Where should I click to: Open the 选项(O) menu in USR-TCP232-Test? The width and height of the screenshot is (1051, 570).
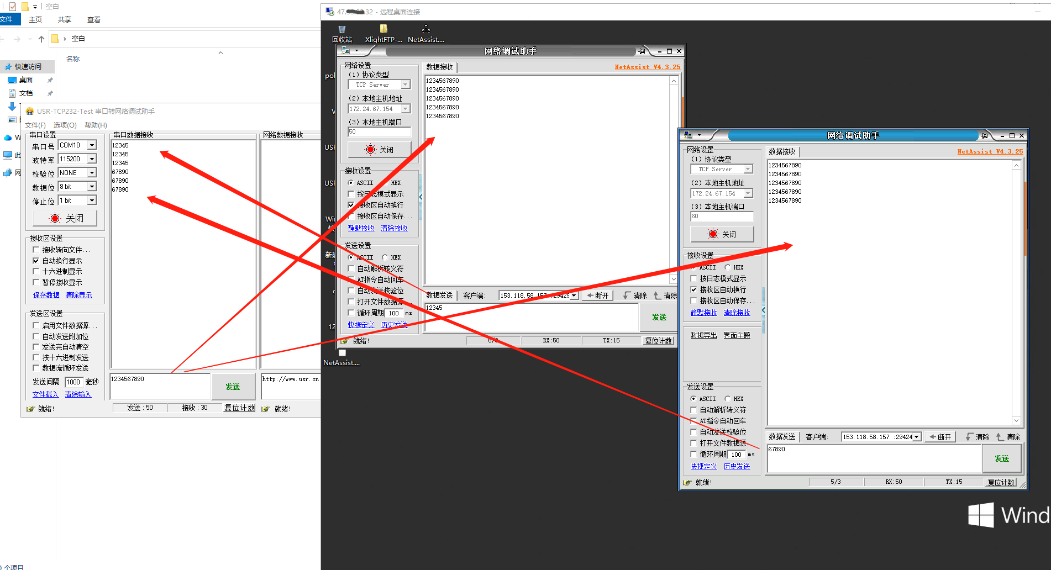point(65,125)
